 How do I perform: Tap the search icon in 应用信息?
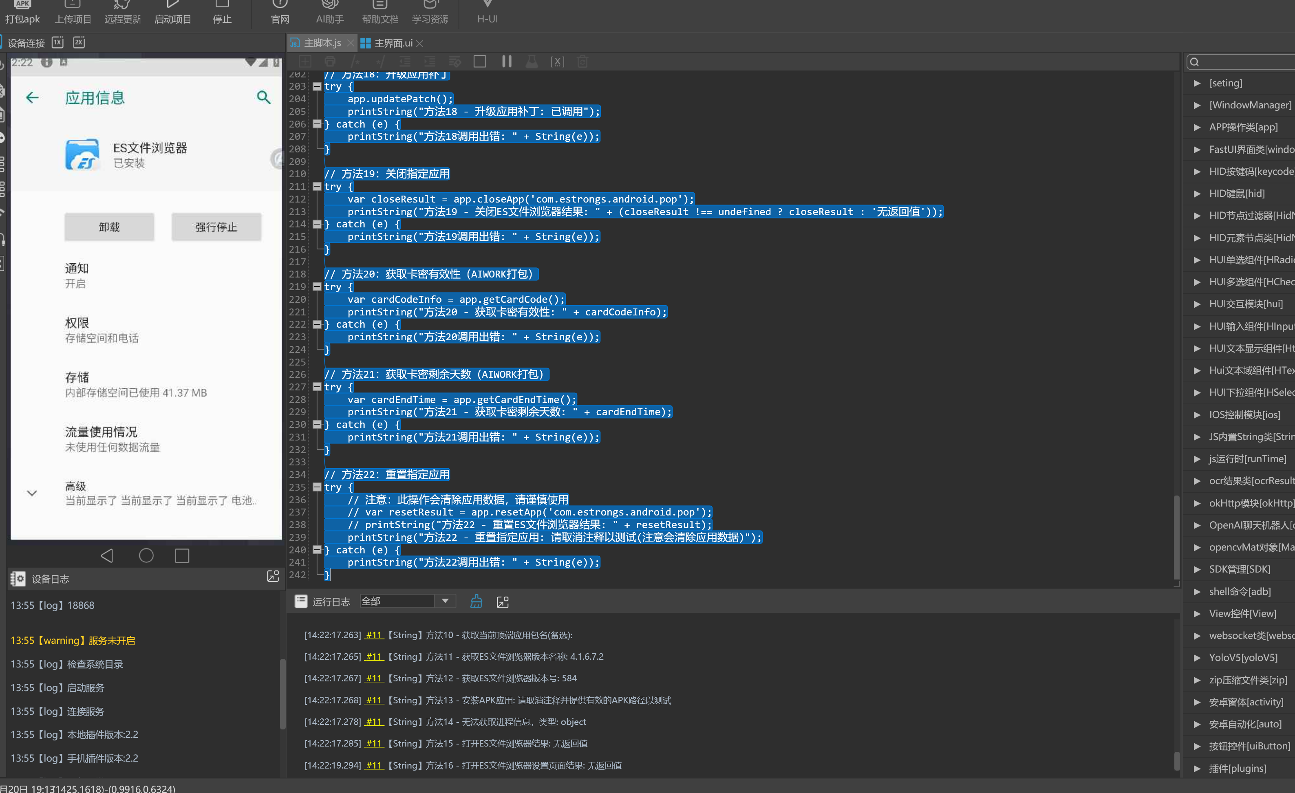click(264, 97)
